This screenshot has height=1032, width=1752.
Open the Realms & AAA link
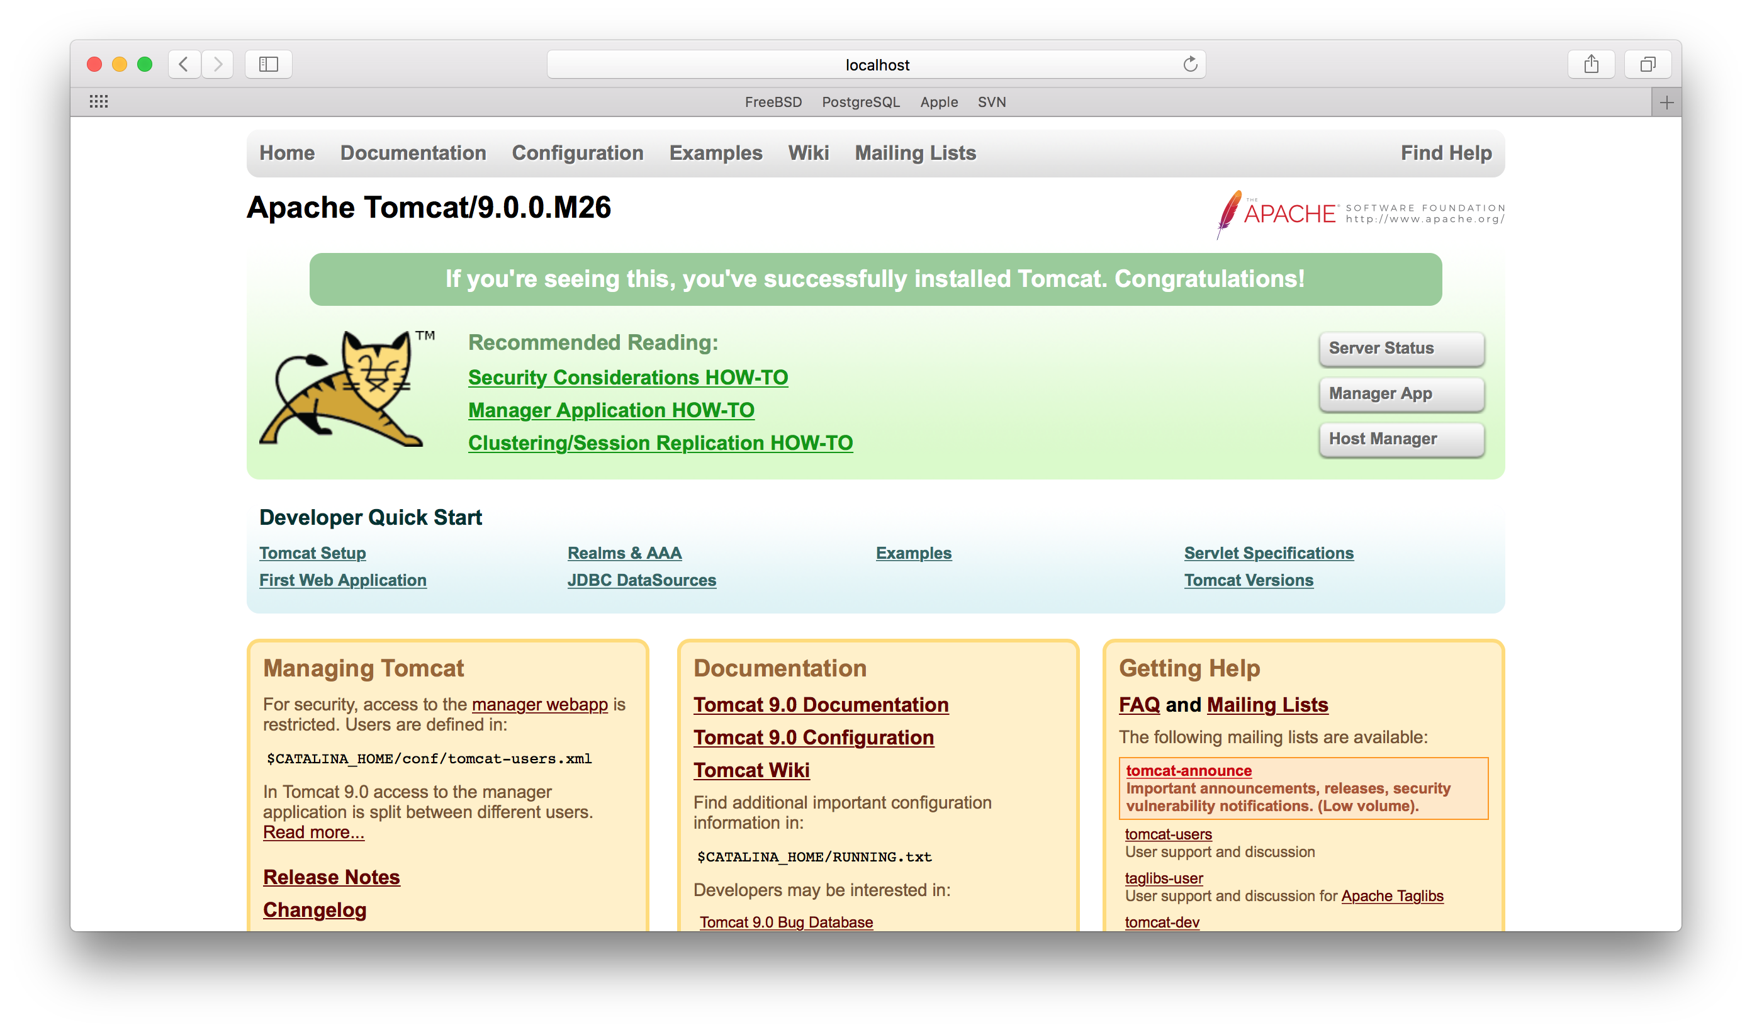pos(624,554)
